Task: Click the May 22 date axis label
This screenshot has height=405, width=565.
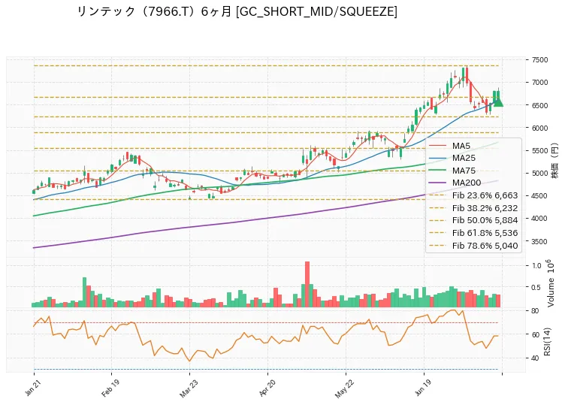Action: pos(344,388)
